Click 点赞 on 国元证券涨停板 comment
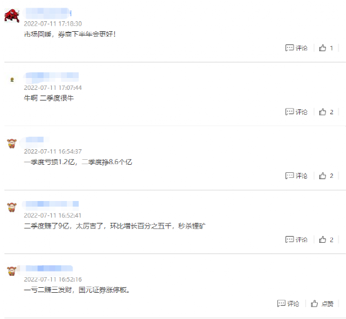 (322, 303)
